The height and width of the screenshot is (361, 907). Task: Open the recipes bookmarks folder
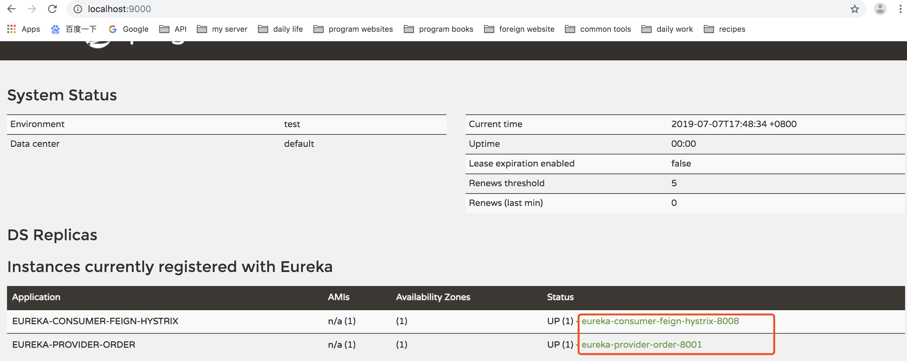[x=725, y=29]
